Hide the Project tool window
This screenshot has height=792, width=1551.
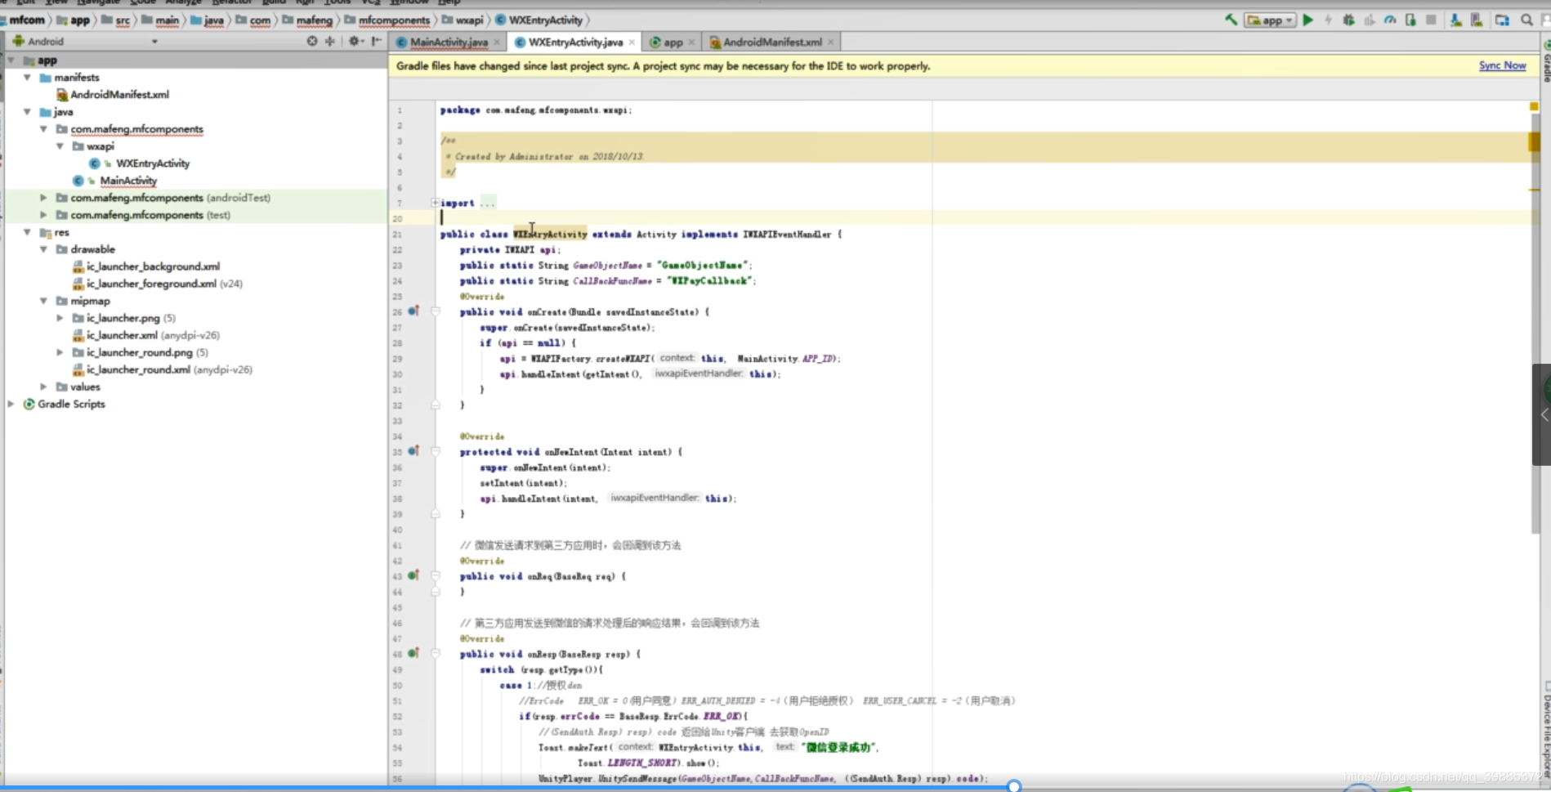[377, 41]
